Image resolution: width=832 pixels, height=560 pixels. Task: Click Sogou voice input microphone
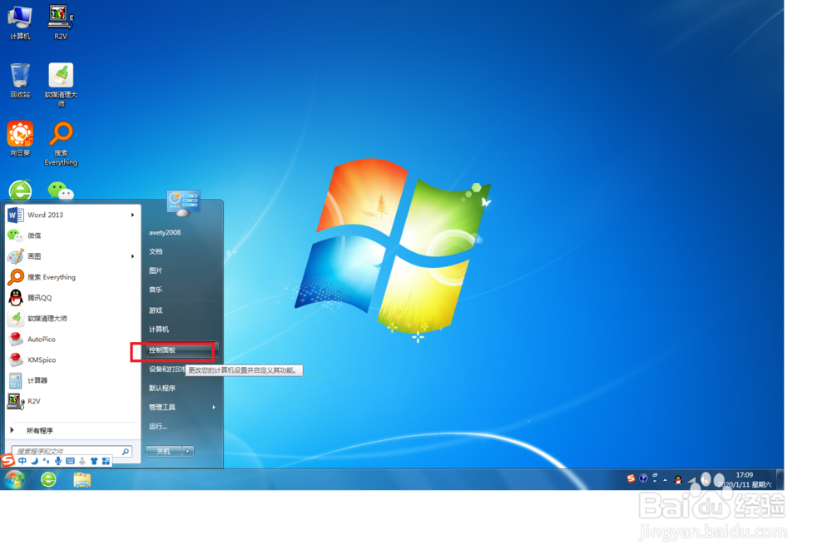[58, 461]
